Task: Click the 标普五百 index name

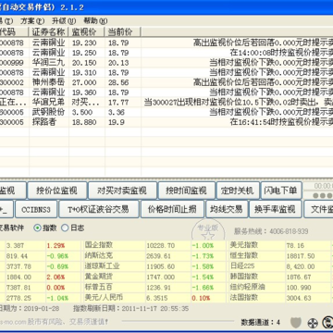Action: pos(99,287)
